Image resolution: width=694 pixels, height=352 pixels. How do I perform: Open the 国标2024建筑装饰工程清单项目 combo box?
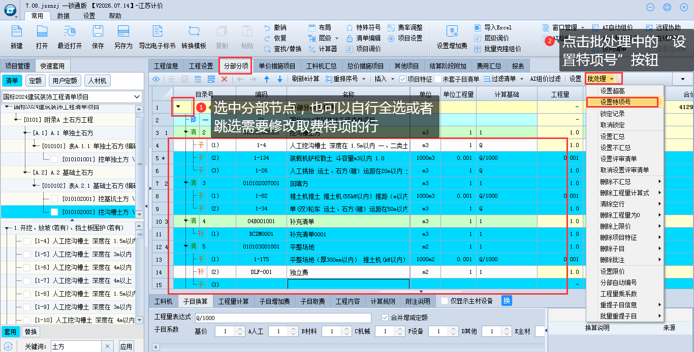[72, 96]
